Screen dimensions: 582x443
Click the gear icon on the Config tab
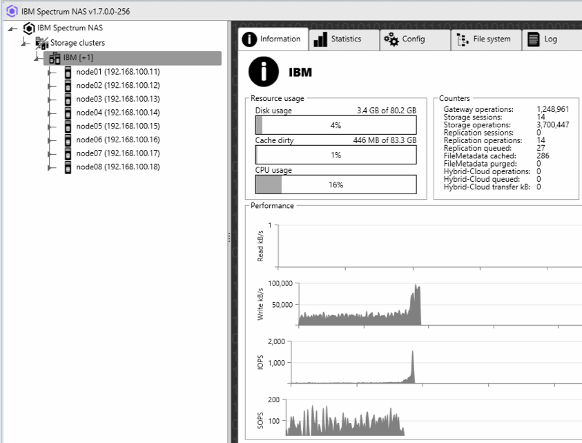(391, 39)
